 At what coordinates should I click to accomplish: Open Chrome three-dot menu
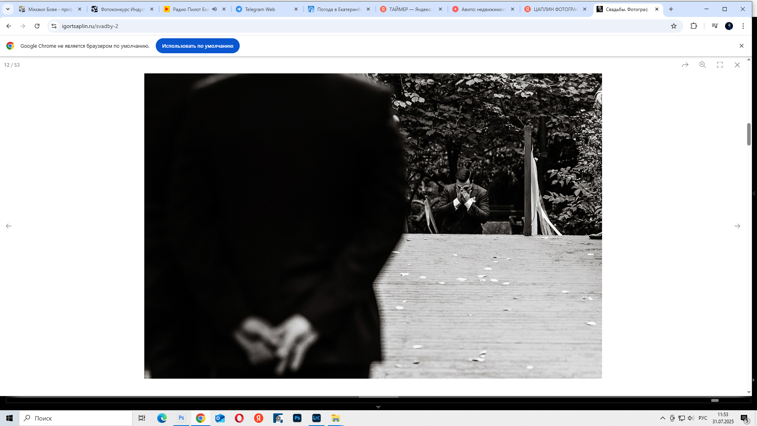coord(743,26)
